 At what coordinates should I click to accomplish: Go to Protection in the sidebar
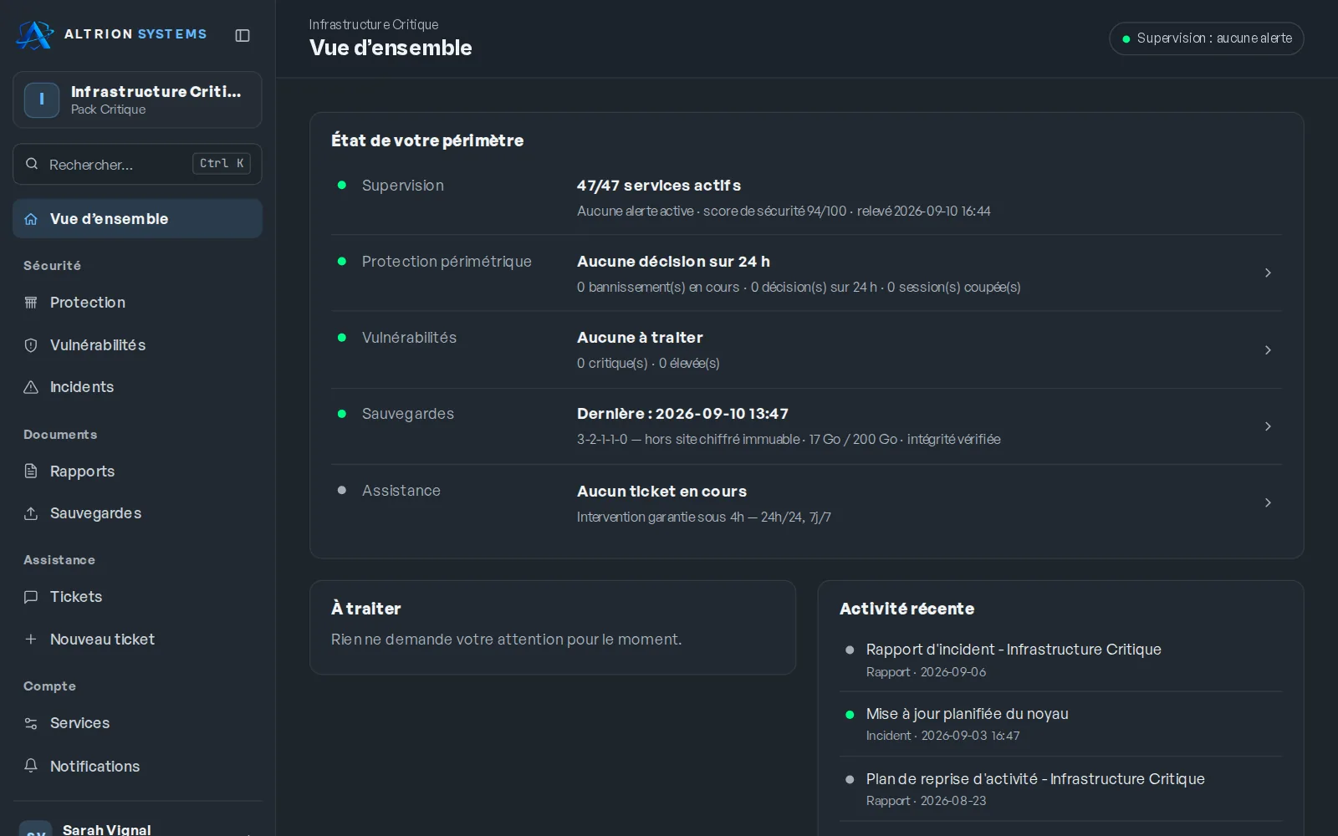pyautogui.click(x=137, y=303)
